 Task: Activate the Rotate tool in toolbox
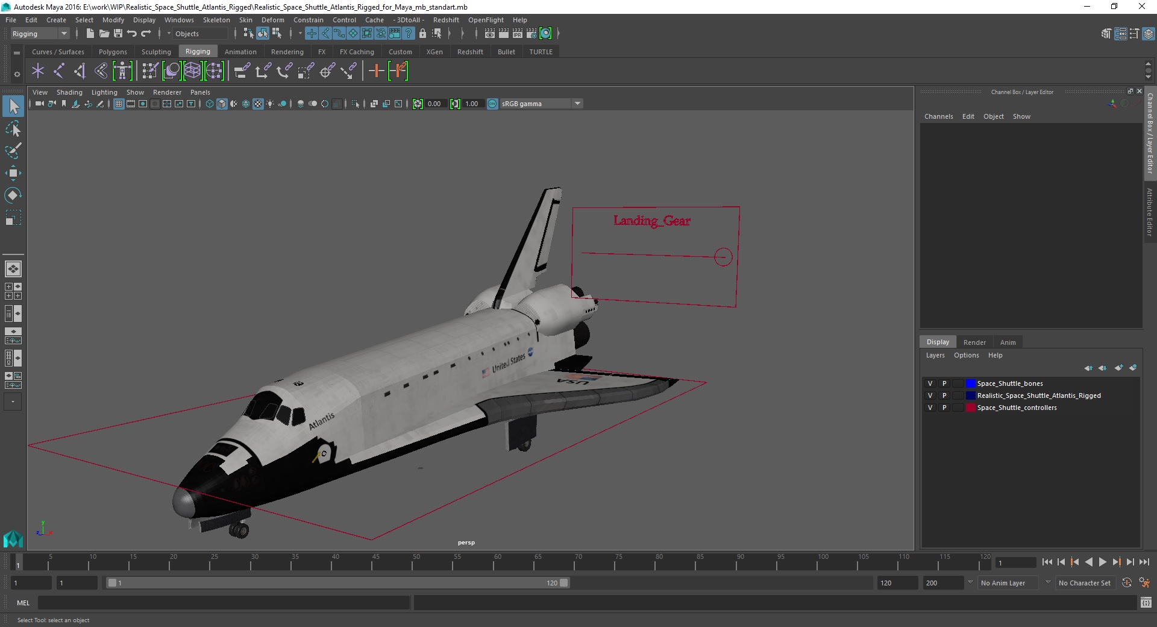tap(13, 195)
